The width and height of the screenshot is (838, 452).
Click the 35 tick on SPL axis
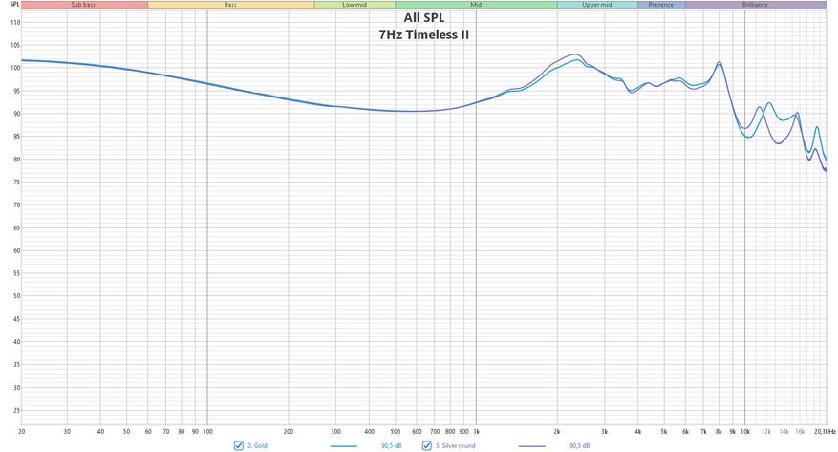click(16, 364)
